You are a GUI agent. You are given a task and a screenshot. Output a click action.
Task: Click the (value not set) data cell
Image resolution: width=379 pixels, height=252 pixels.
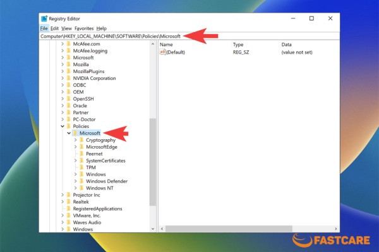(x=297, y=52)
